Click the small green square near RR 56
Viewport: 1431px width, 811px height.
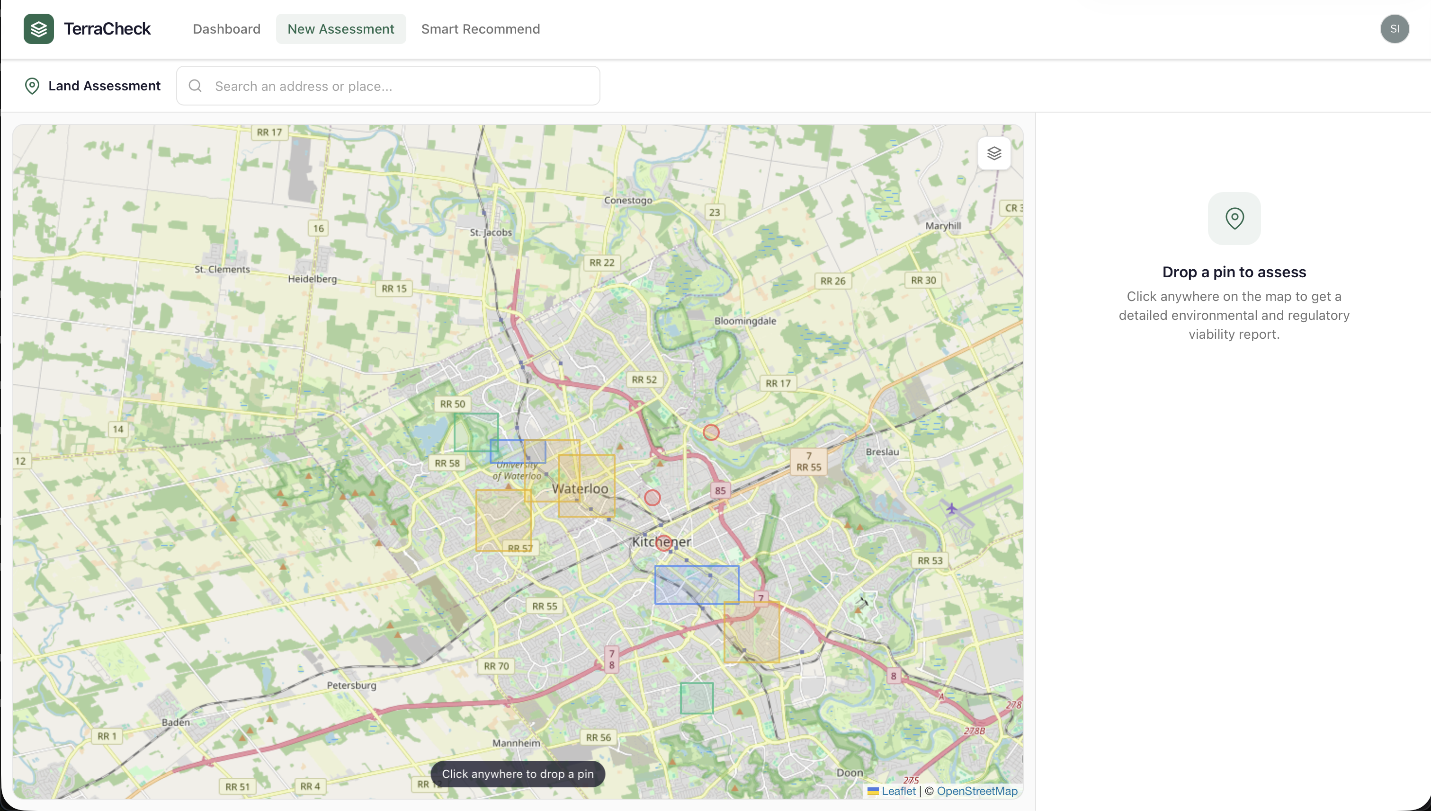coord(696,698)
